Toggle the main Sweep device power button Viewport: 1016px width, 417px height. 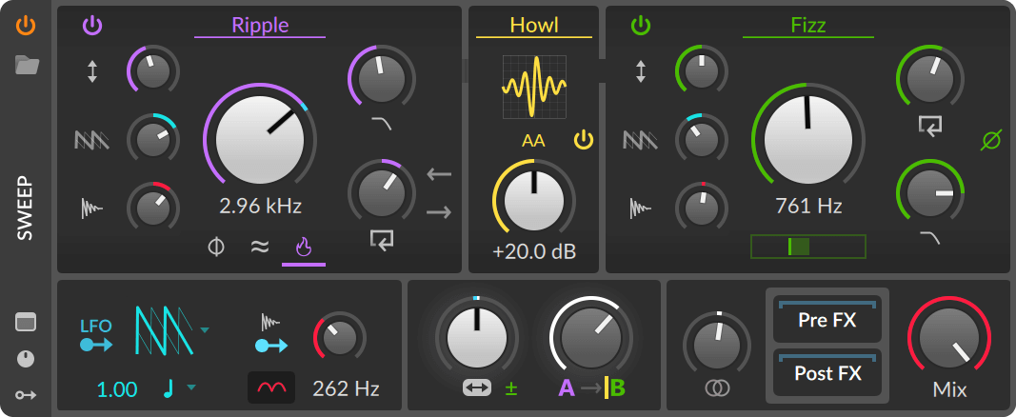27,26
